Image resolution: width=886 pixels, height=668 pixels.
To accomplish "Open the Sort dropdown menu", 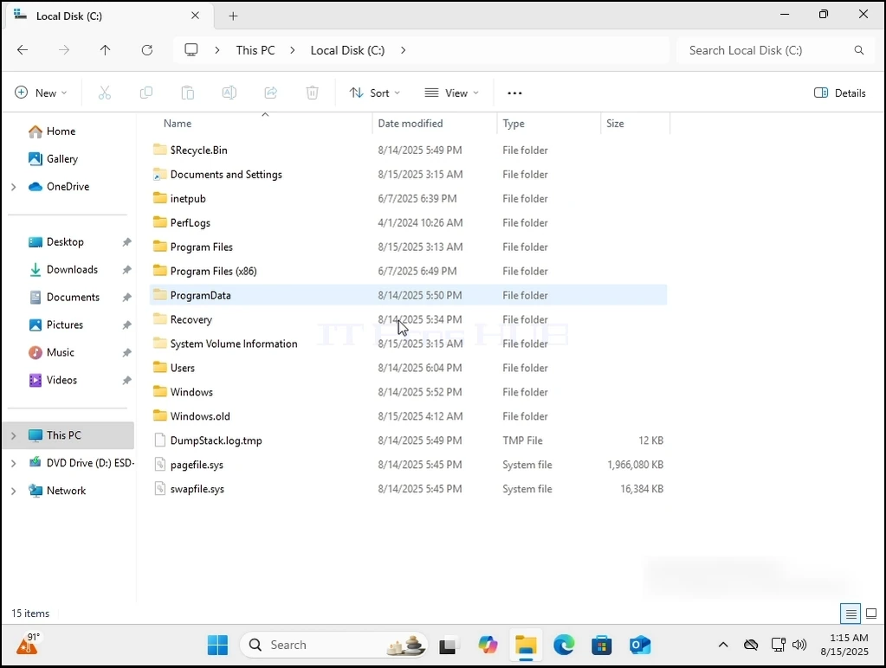I will coord(375,93).
